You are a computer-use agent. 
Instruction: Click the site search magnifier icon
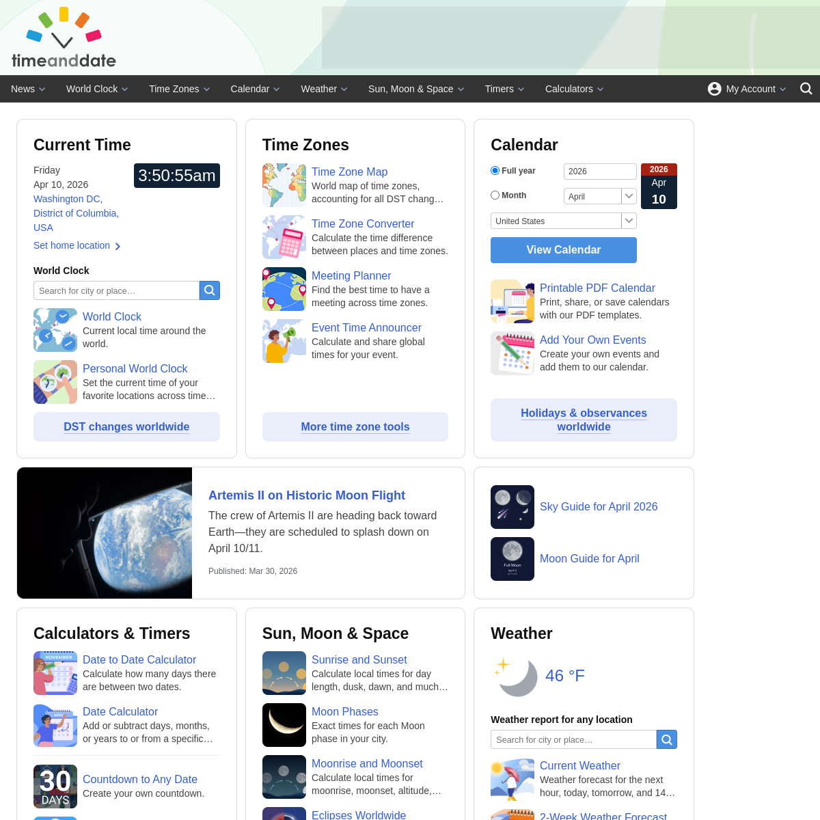[806, 89]
